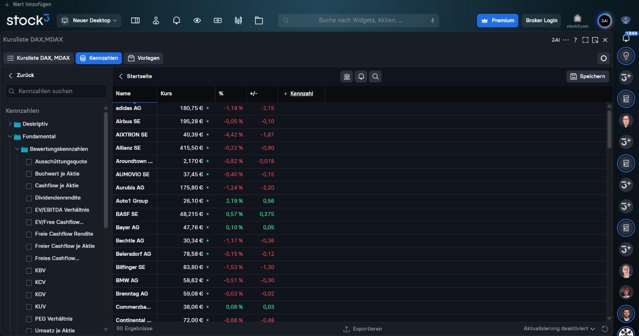Open the Neuer Desktop dropdown
Image resolution: width=639 pixels, height=336 pixels.
tap(89, 21)
